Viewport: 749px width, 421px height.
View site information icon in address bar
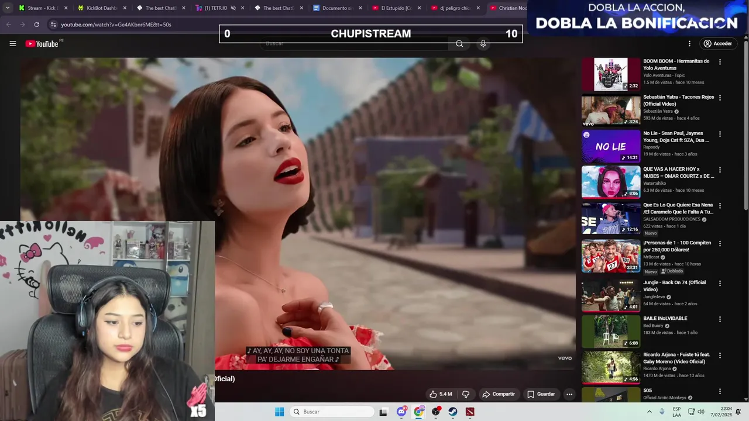[53, 25]
